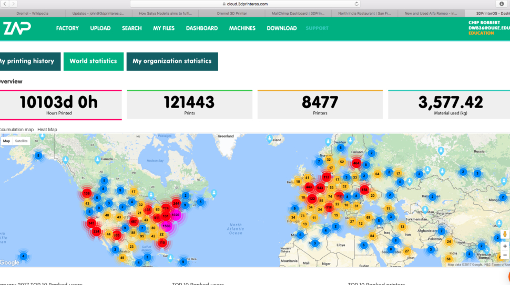Zoom in the map with plus button
The height and width of the screenshot is (285, 510).
(x=505, y=246)
